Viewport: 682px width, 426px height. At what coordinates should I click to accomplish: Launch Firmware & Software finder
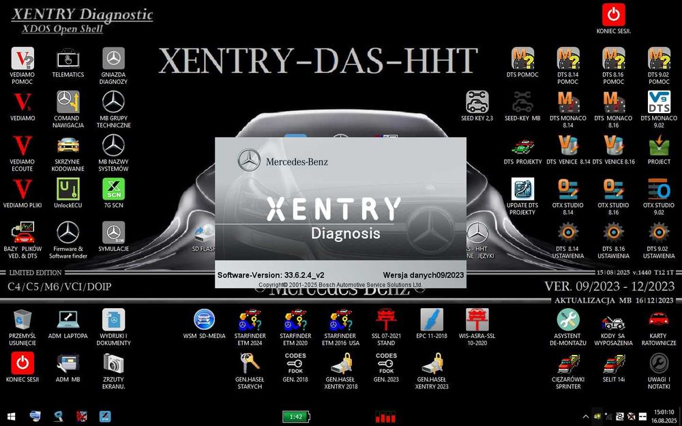tap(68, 232)
